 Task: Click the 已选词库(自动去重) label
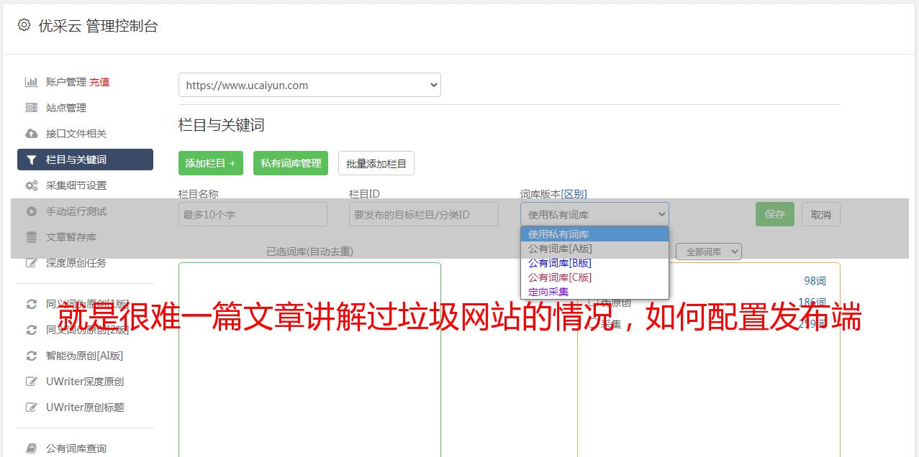tap(309, 251)
